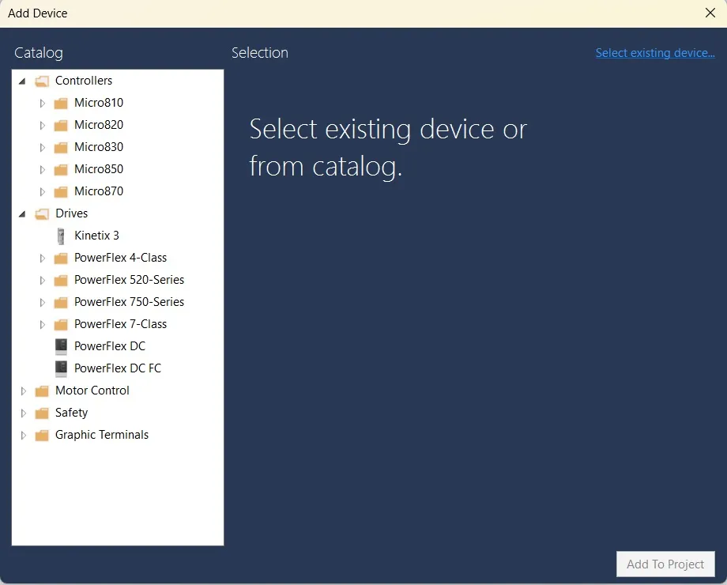Select the Safety folder icon
This screenshot has width=727, height=585.
point(41,412)
